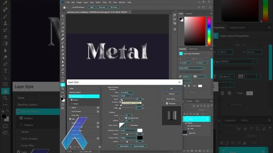Select the Move tool in Photoshop's toolbar
The width and height of the screenshot is (273, 153).
63,16
